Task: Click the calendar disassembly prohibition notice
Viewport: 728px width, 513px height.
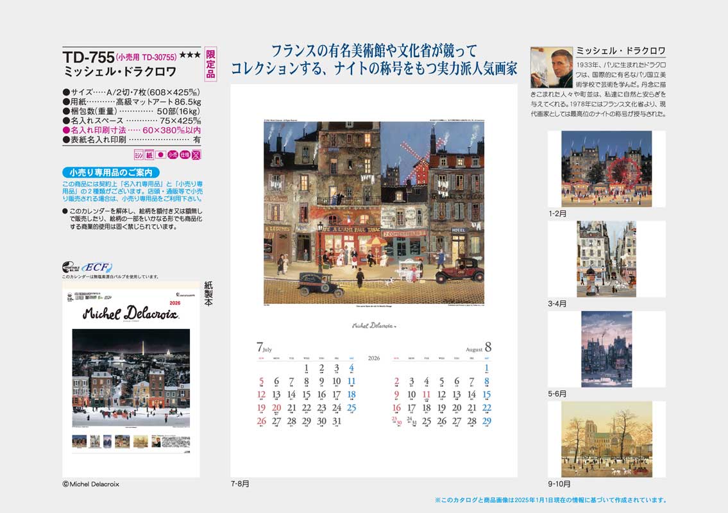Action: point(132,219)
